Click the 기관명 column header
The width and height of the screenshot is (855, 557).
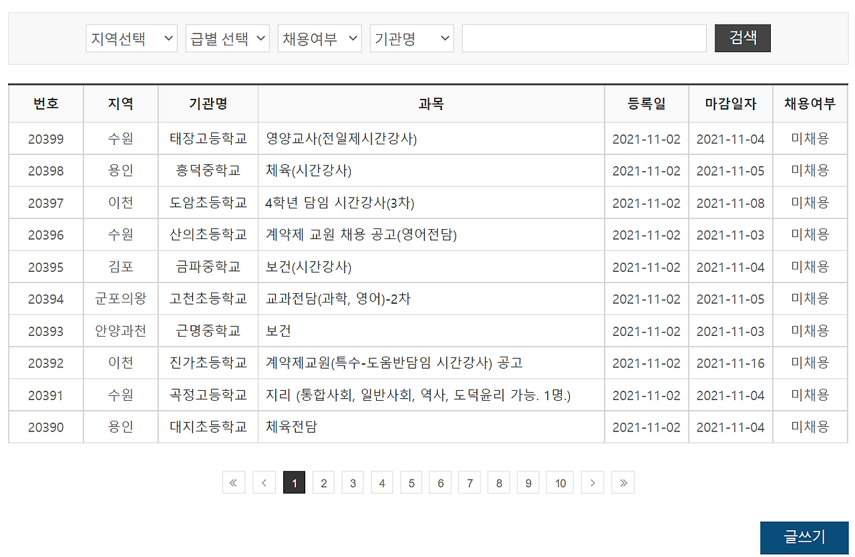point(208,104)
